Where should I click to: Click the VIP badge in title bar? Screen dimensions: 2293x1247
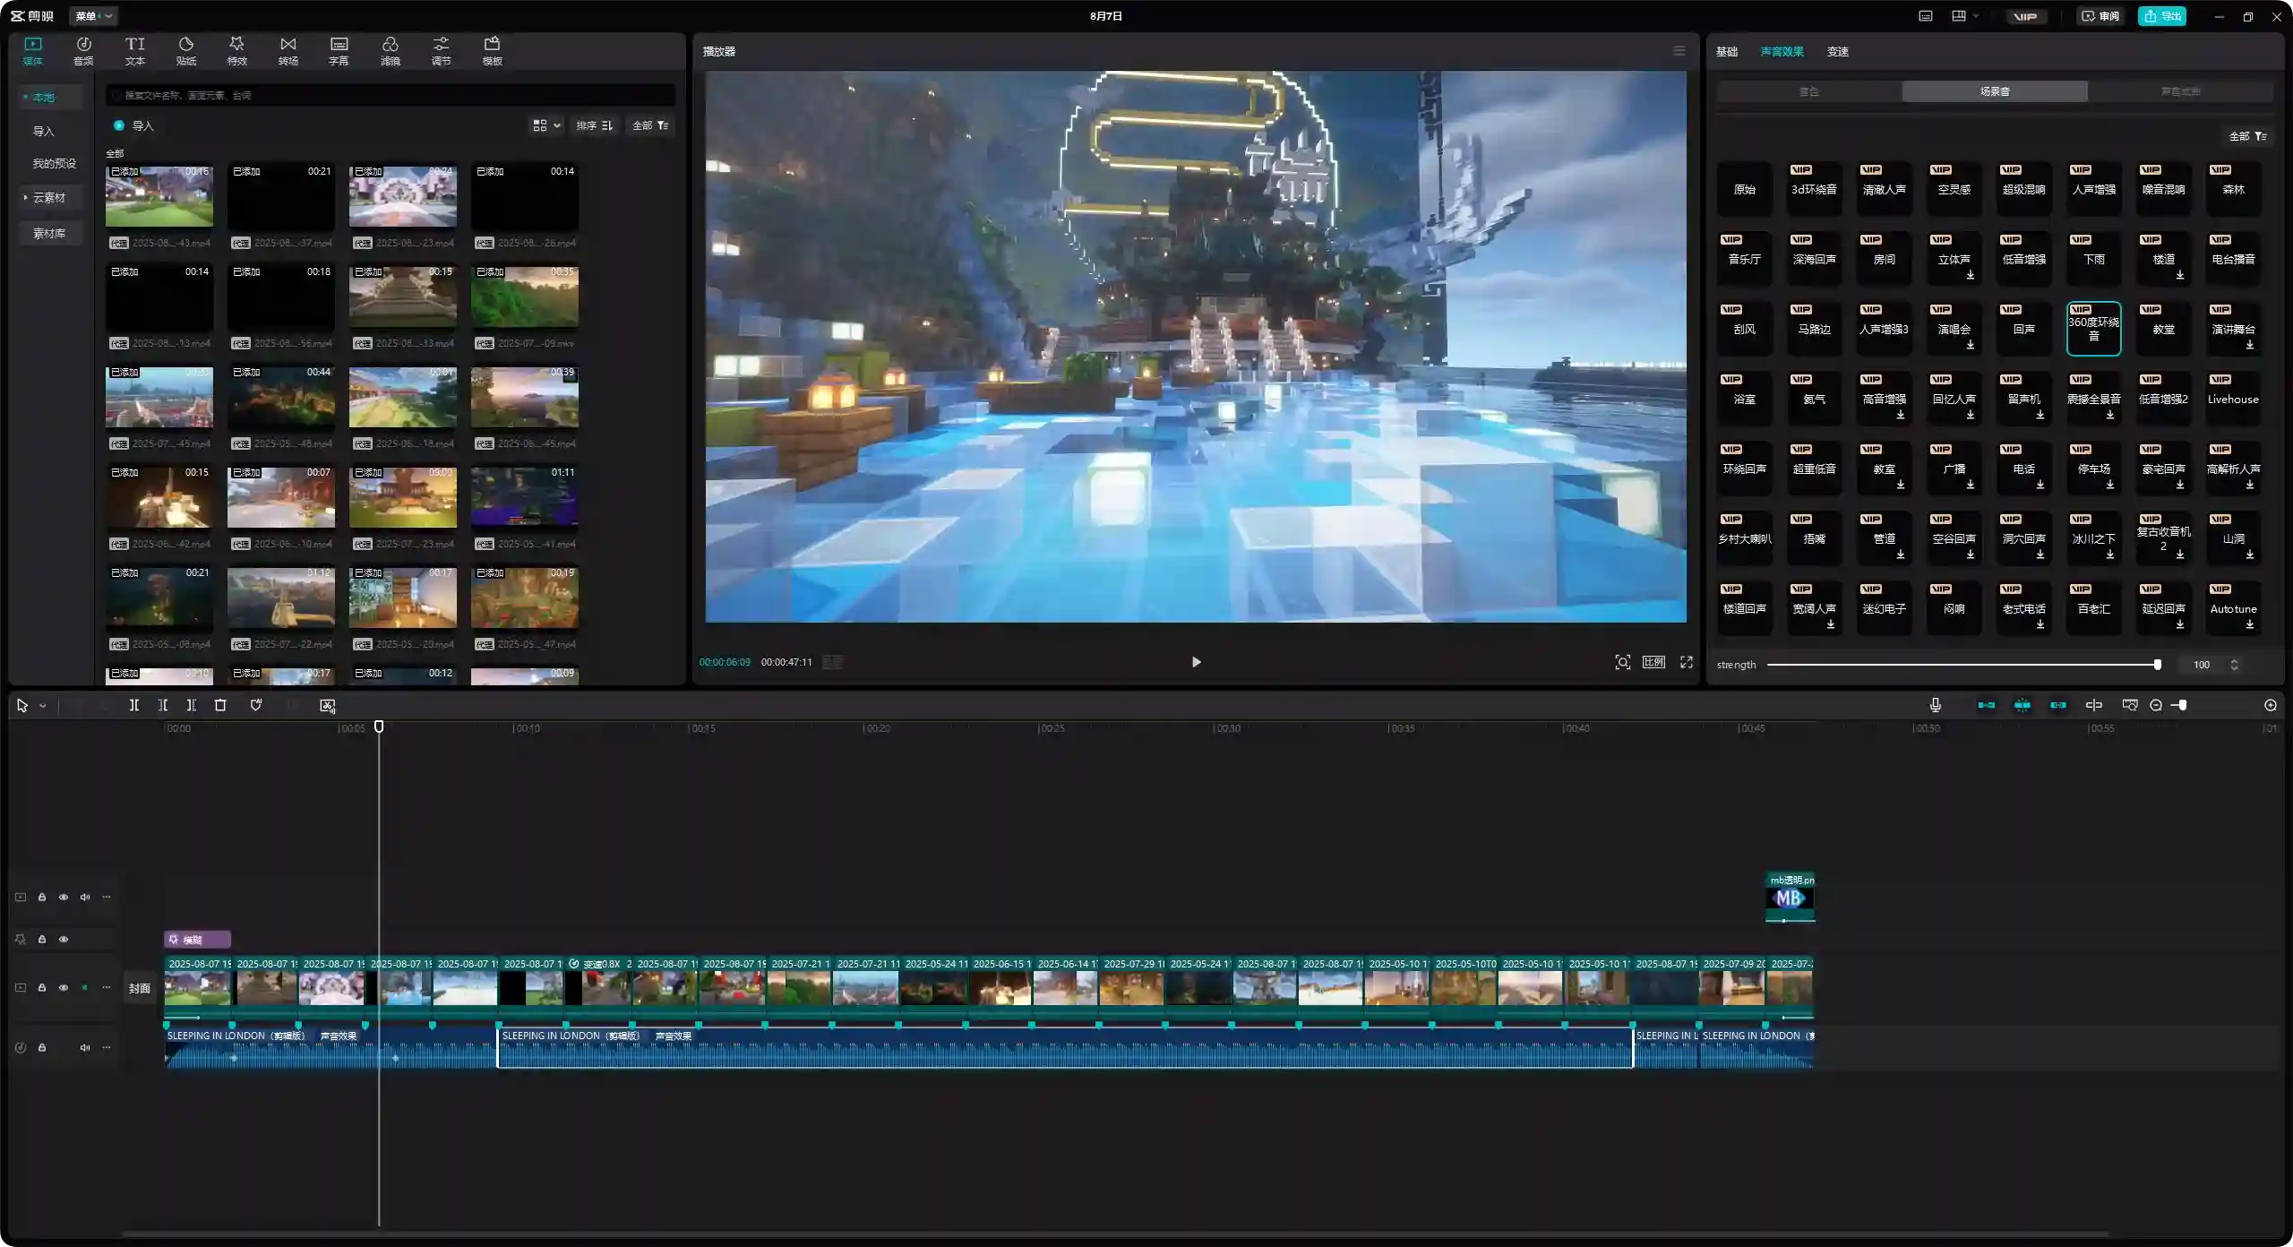[2025, 16]
